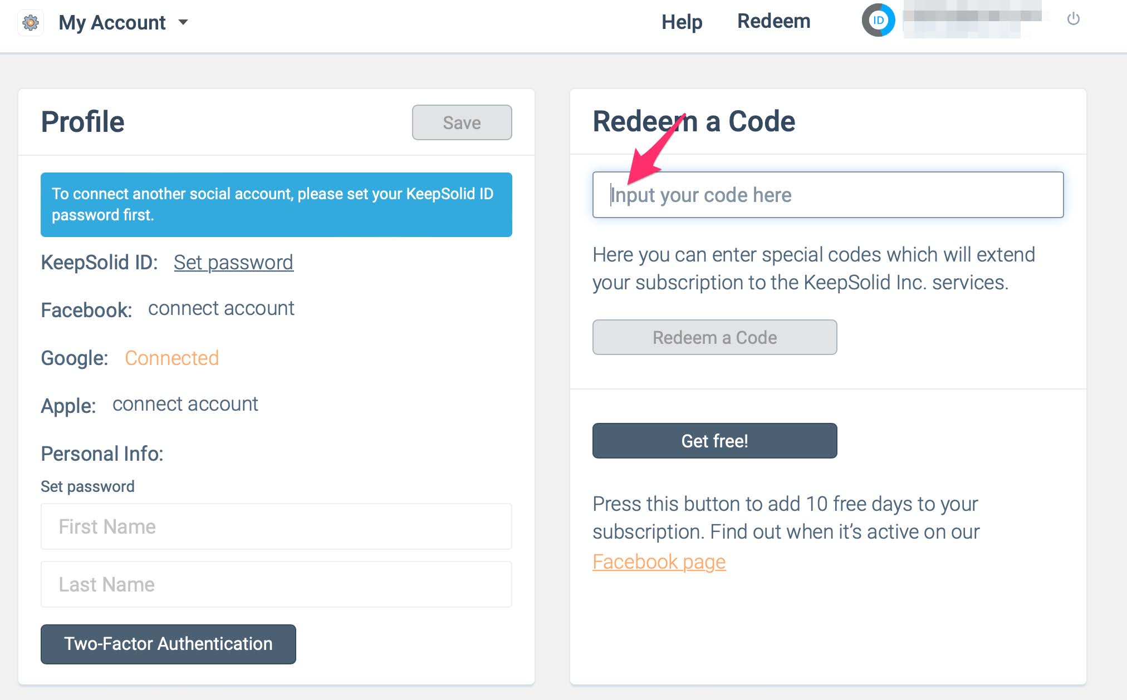Click the Set password link
The width and height of the screenshot is (1127, 700).
pyautogui.click(x=233, y=262)
